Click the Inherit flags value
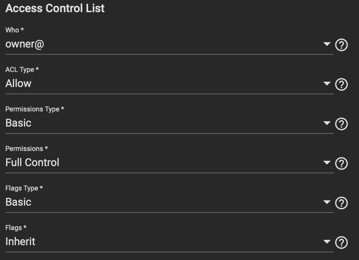 tap(20, 241)
